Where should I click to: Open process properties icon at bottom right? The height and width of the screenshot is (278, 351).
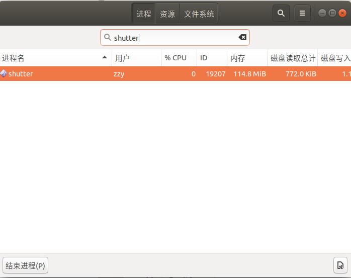(340, 265)
